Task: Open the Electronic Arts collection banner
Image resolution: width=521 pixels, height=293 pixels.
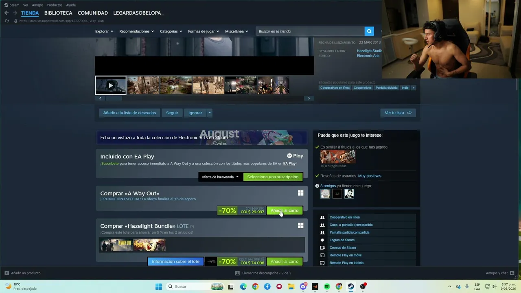Action: coord(202,138)
